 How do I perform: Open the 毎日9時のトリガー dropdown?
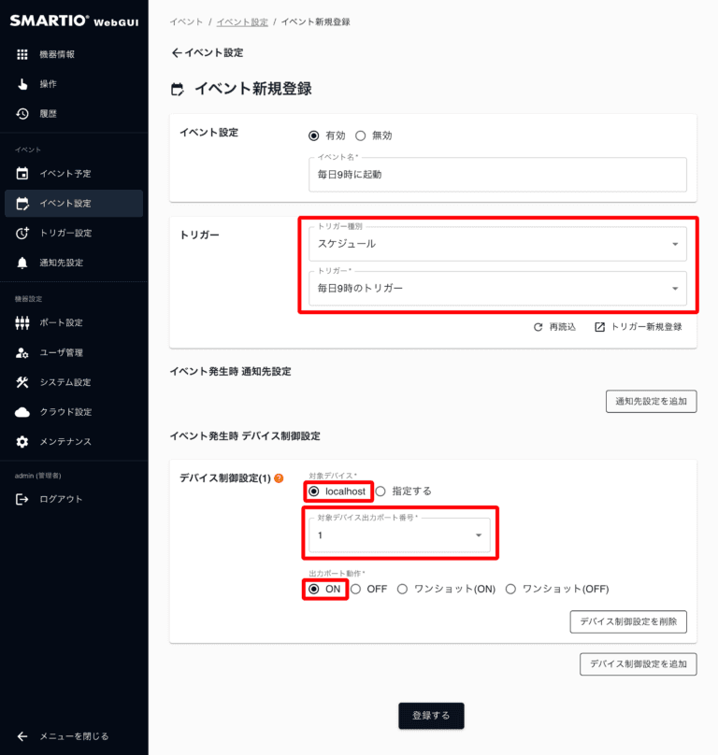tap(497, 289)
